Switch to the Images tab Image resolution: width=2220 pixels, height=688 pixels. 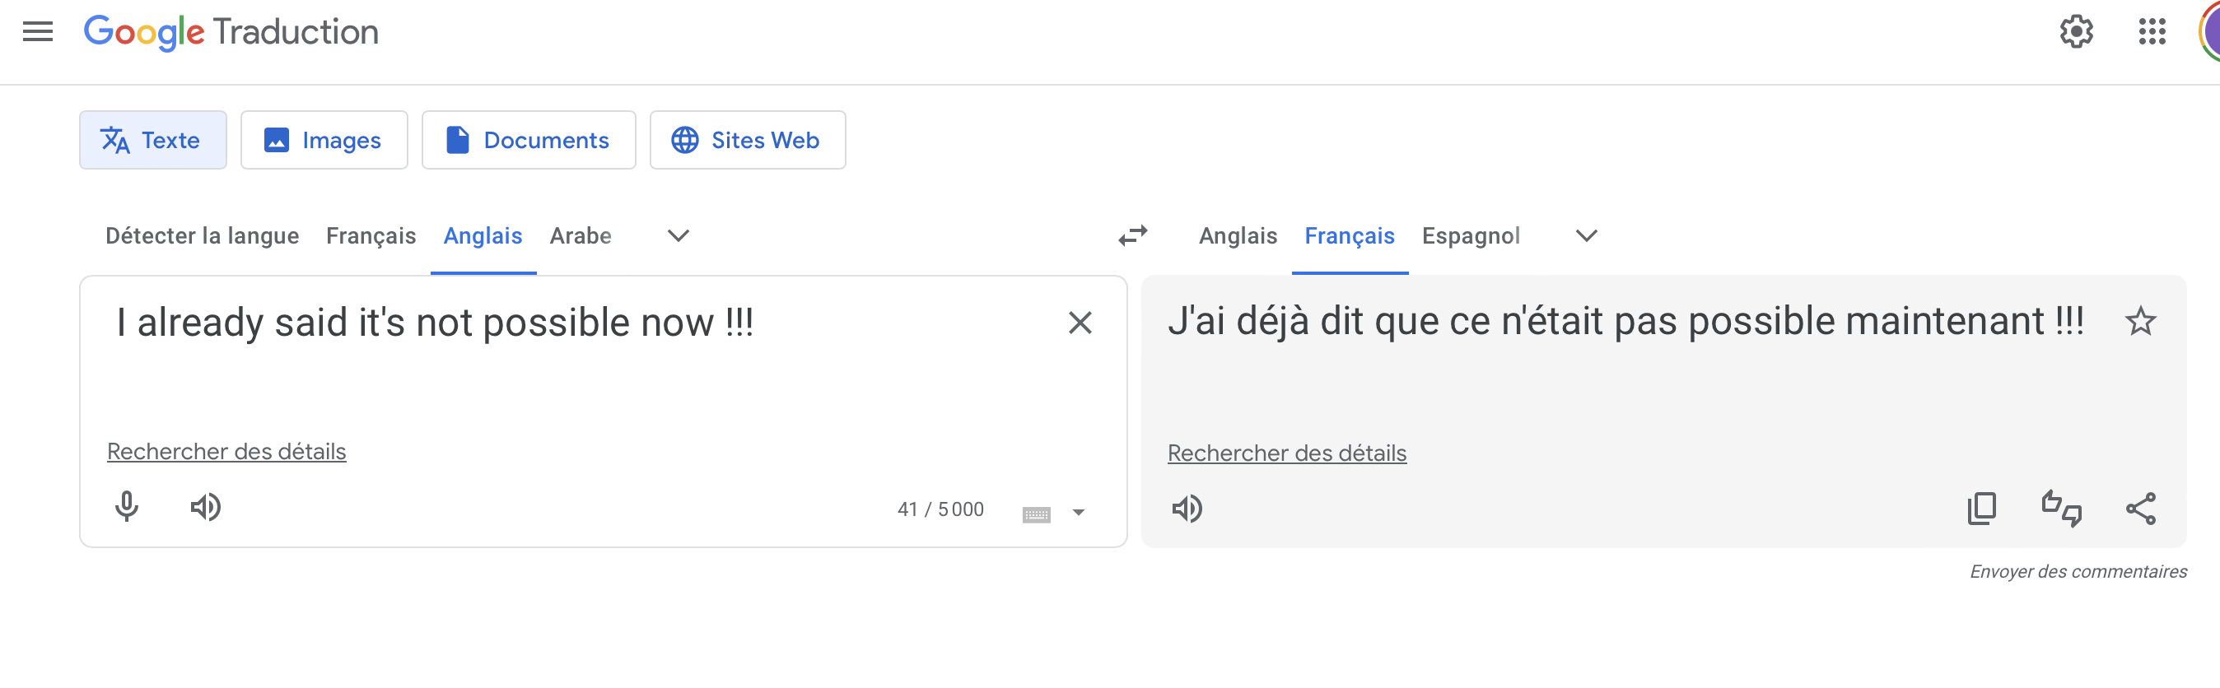pos(324,141)
